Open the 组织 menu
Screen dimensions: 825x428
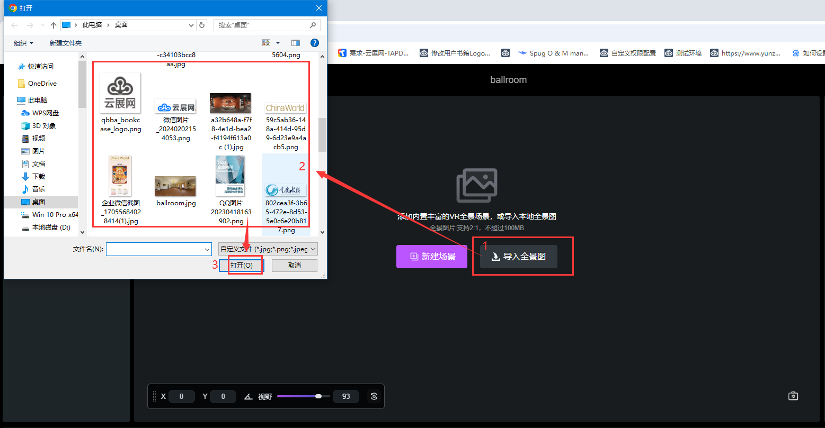point(23,43)
